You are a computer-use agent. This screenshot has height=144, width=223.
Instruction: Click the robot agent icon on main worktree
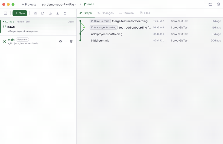[61, 41]
